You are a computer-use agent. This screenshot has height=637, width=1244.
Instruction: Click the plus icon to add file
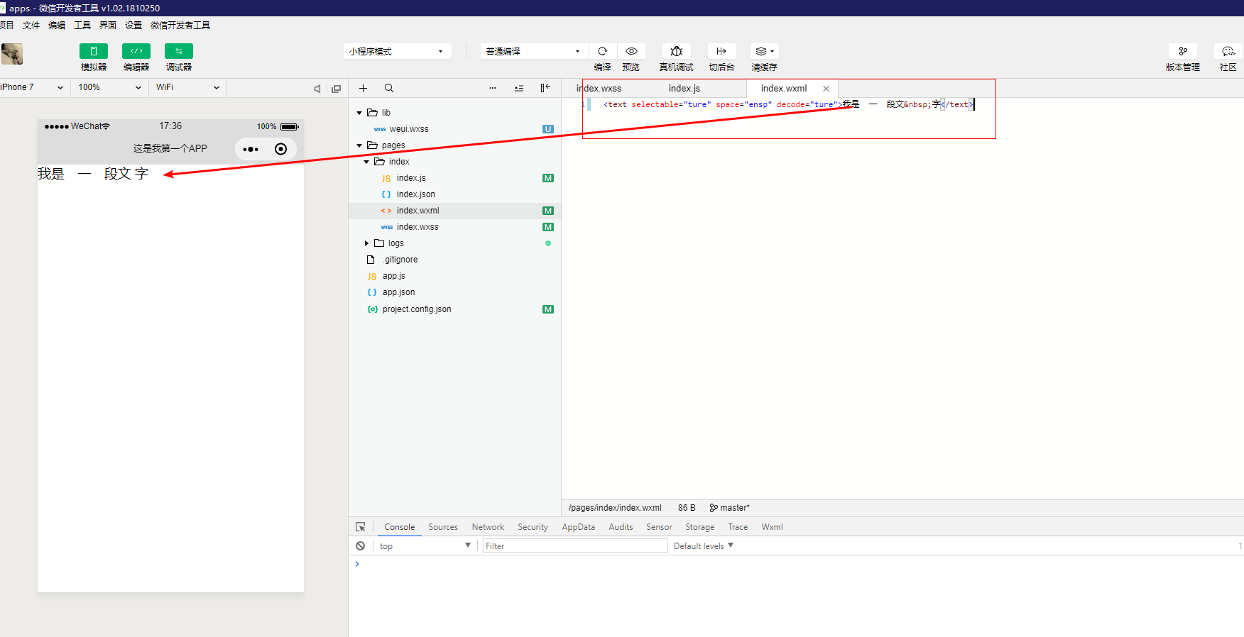[x=363, y=88]
